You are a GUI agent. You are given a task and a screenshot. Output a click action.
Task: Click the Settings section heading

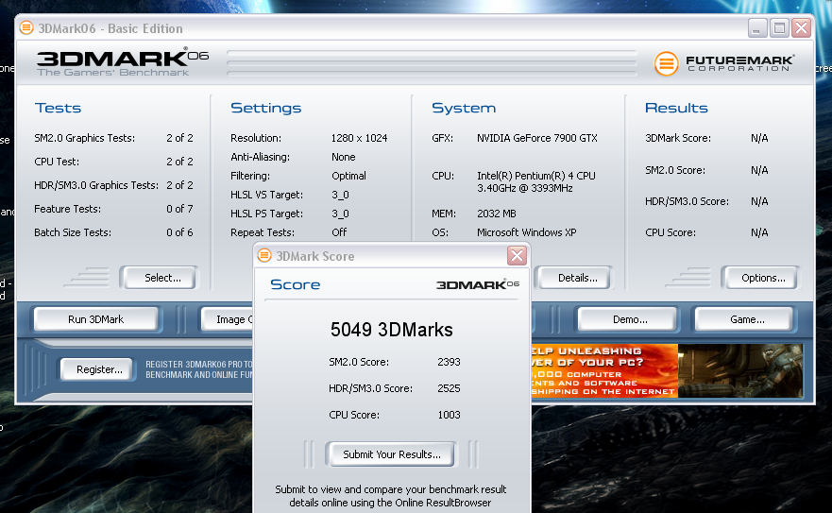click(265, 108)
